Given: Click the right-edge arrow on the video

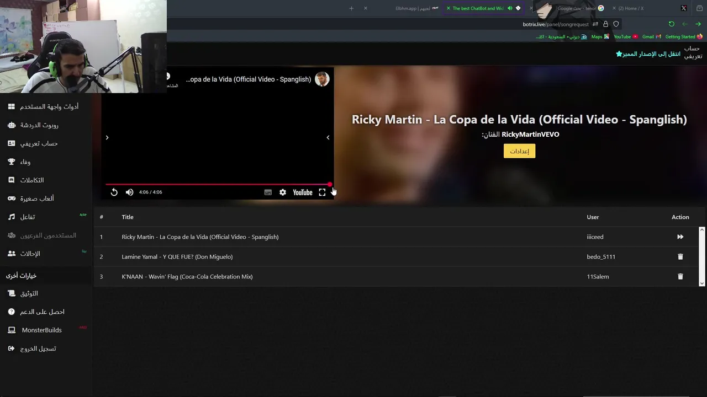Looking at the screenshot, I should 328,137.
